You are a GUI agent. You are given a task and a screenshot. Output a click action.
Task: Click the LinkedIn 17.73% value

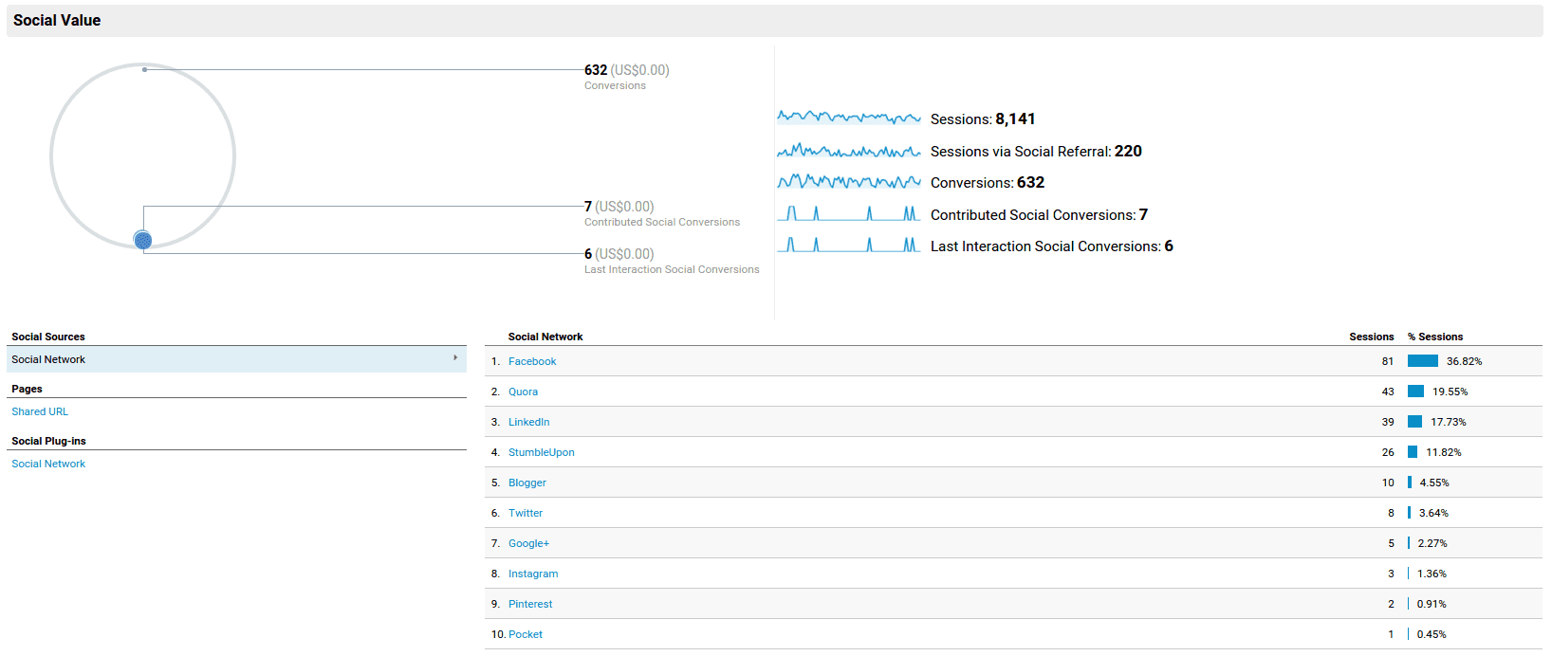click(x=1449, y=422)
